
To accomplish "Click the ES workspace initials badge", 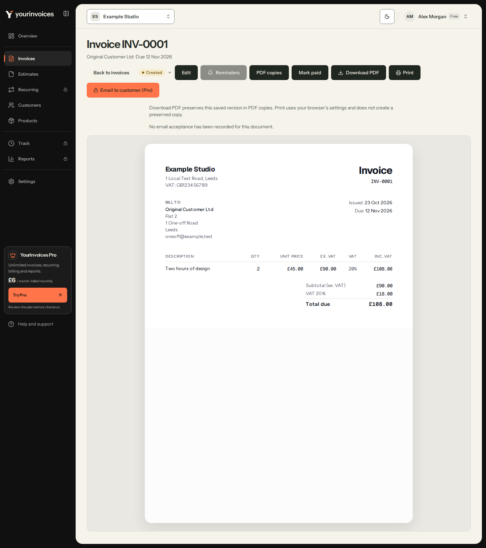I will coord(95,17).
